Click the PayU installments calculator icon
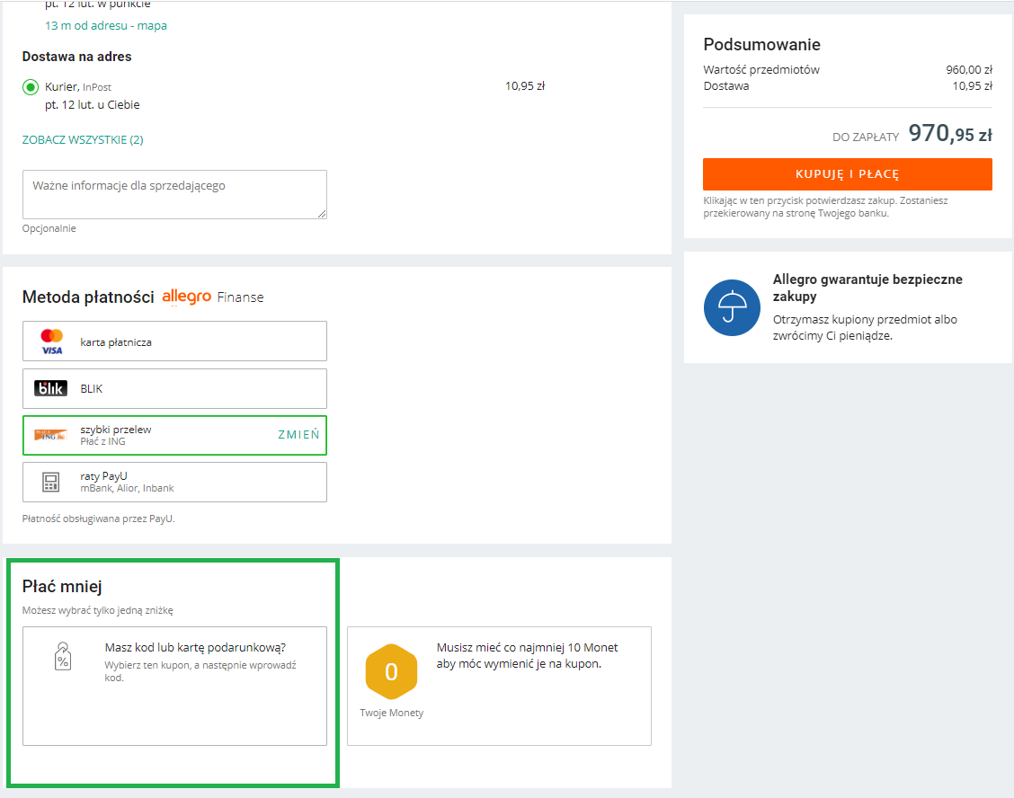Screen dimensions: 1014x798 coord(50,482)
